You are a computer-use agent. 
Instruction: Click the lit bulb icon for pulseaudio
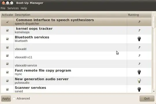(139, 81)
